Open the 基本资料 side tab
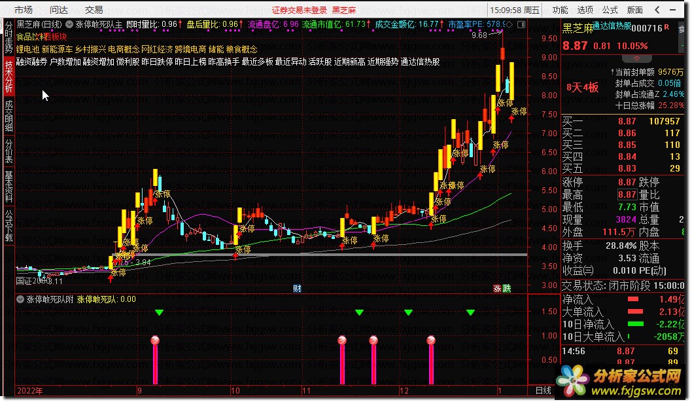Screen dimensions: 692x402 9,186
